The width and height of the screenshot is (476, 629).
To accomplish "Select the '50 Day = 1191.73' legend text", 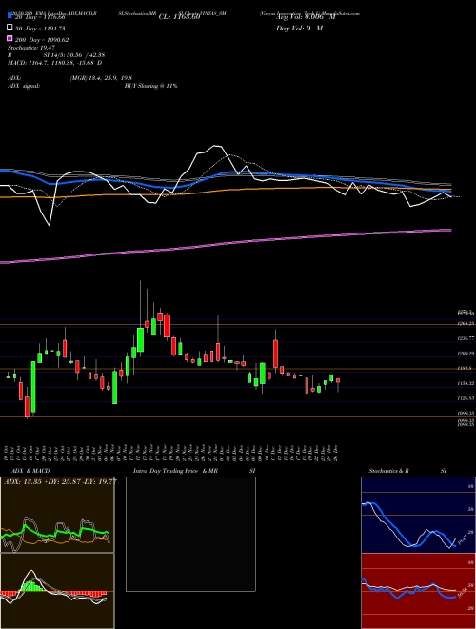I will [x=41, y=29].
